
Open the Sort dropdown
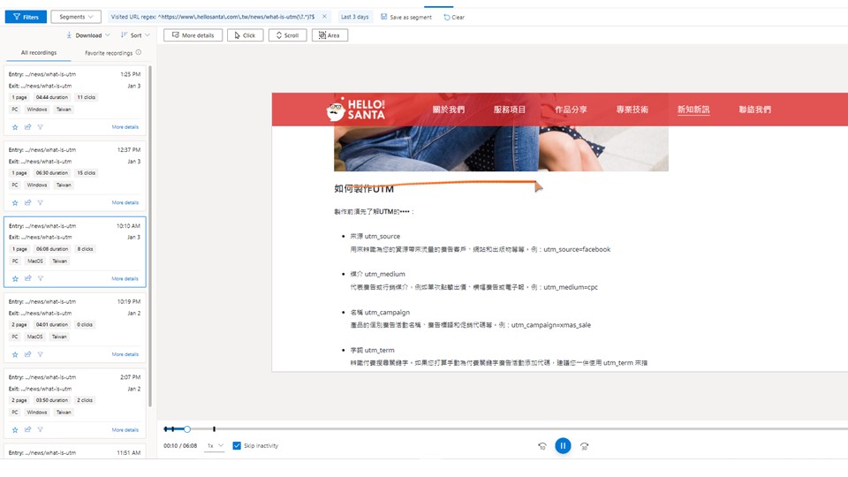[x=135, y=35]
